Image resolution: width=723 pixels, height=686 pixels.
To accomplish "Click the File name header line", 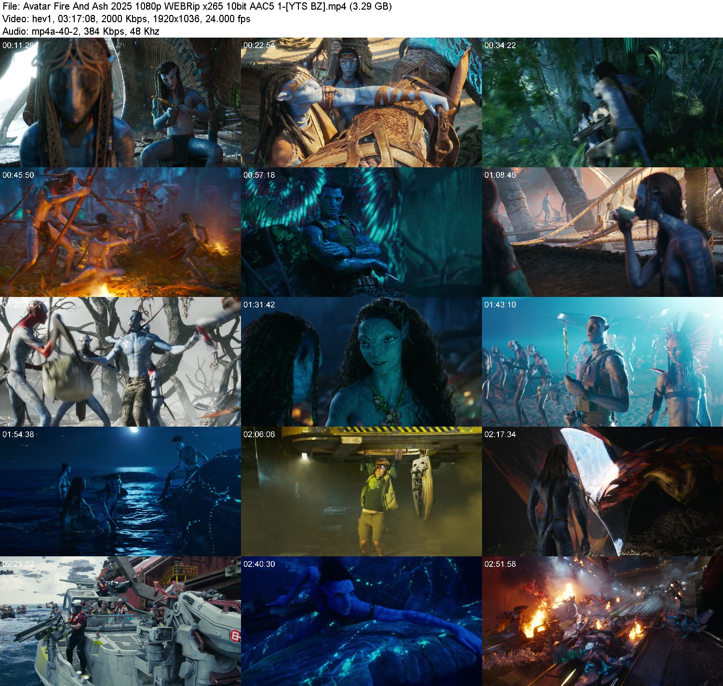I will (197, 7).
